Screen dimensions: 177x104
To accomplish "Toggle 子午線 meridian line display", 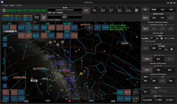I will (x=74, y=35).
